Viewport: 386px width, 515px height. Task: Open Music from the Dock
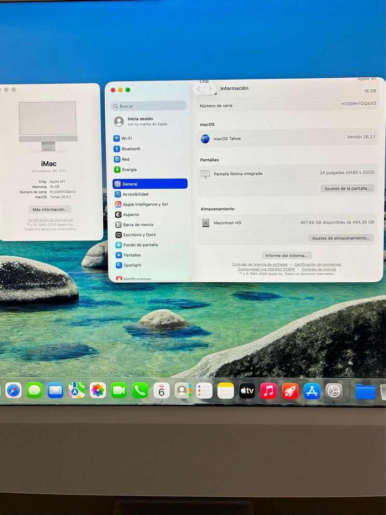coord(268,391)
